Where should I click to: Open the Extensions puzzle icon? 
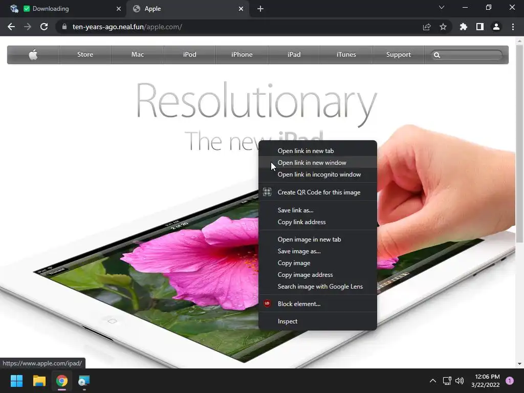click(x=464, y=27)
